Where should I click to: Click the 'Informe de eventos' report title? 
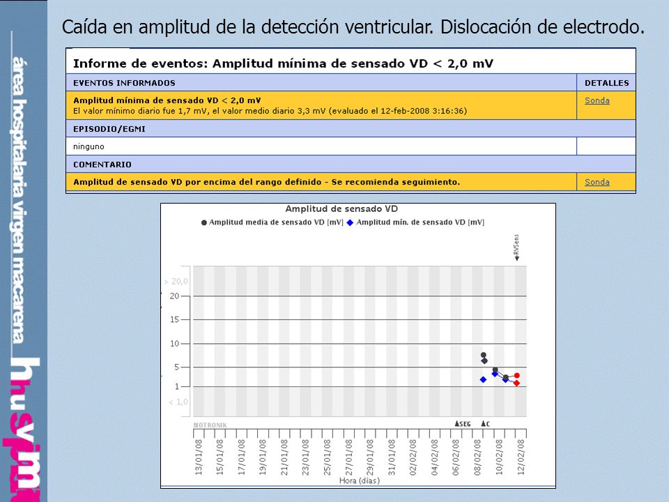tap(283, 63)
